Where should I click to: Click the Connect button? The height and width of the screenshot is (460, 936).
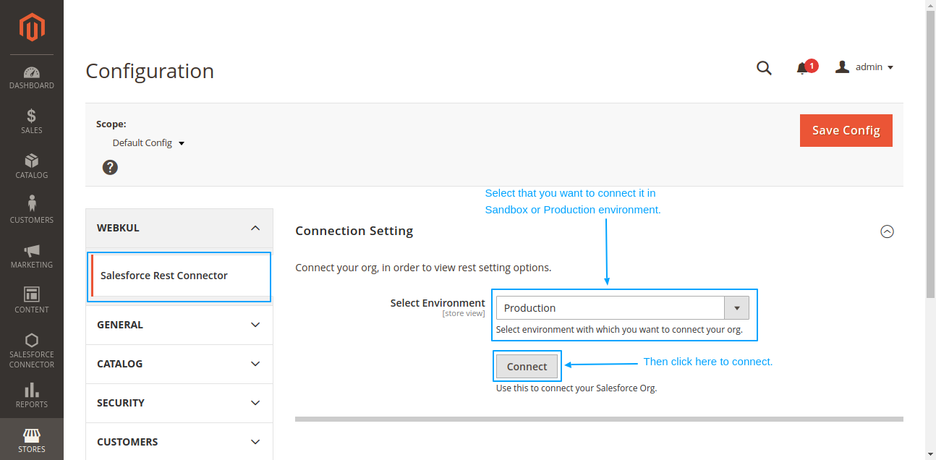pyautogui.click(x=527, y=367)
